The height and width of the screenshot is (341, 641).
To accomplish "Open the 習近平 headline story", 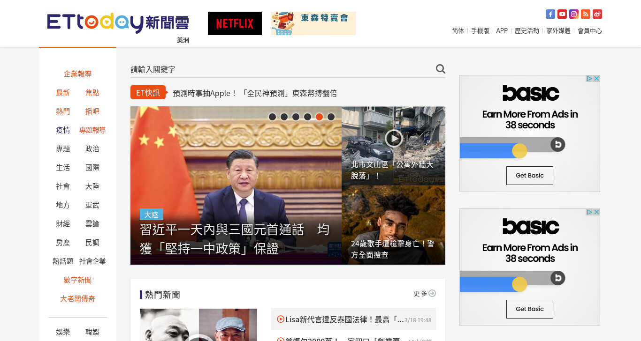I will pyautogui.click(x=235, y=239).
